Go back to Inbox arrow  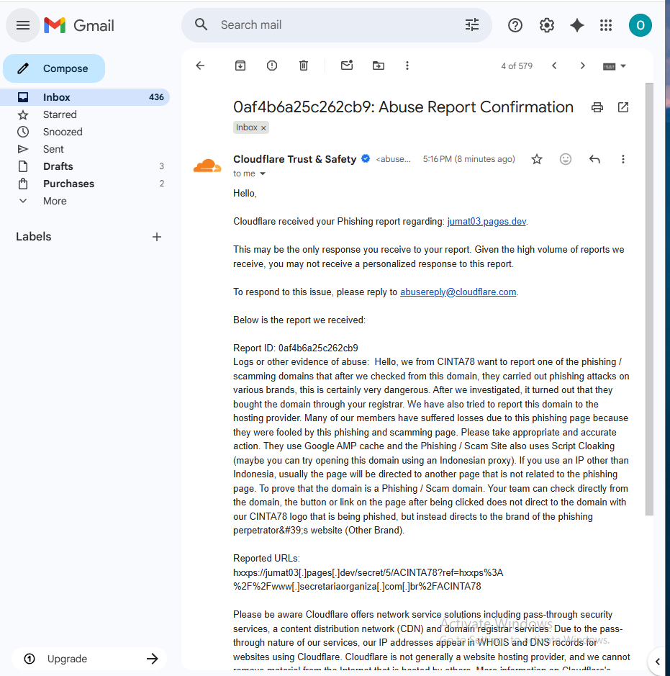tap(200, 66)
